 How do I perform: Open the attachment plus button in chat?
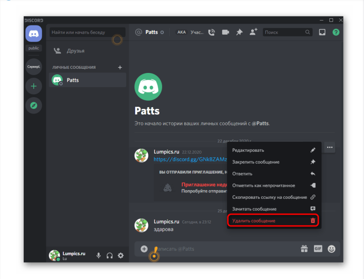pos(144,249)
